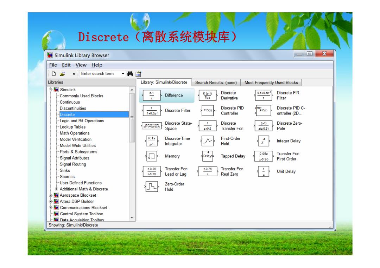380x268 pixels.
Task: Select the Discrete Zero-Pole block icon
Action: tap(264, 126)
